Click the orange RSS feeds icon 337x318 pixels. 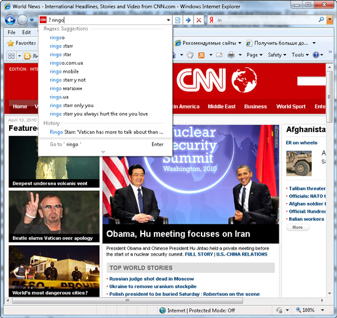click(202, 55)
